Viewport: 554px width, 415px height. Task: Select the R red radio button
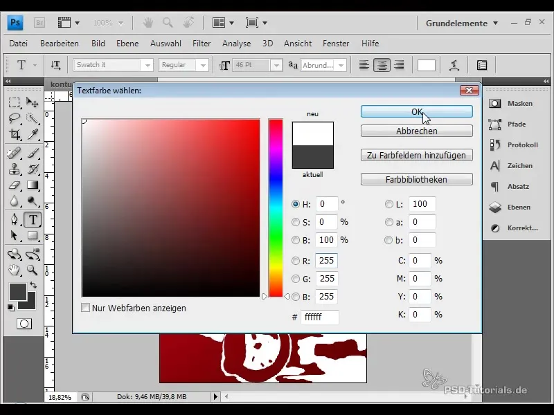click(x=296, y=261)
